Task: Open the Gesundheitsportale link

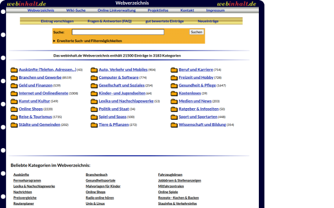Action: (101, 180)
